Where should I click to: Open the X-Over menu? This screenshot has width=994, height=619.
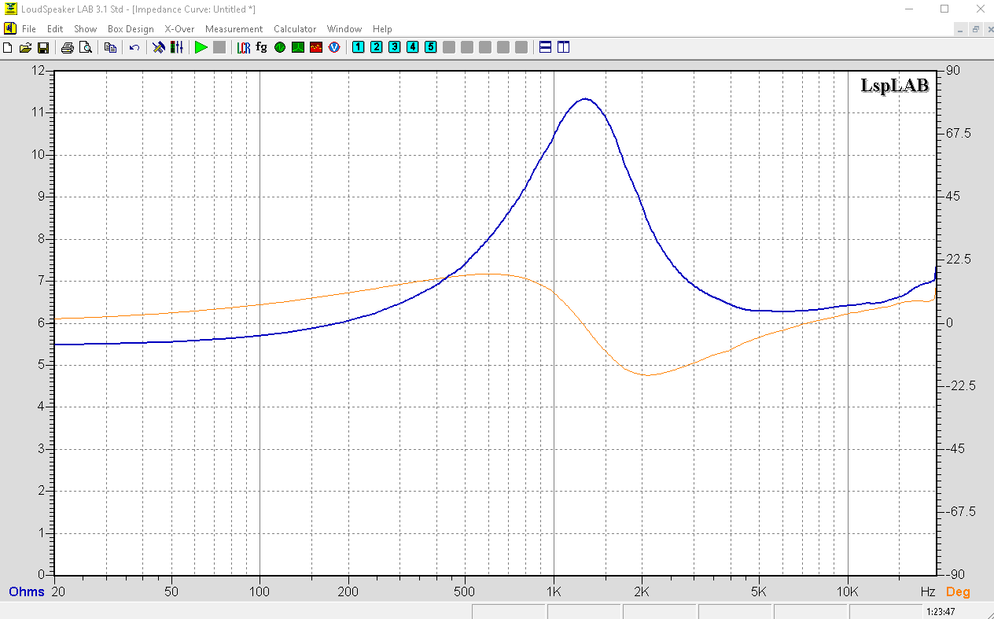coord(179,29)
